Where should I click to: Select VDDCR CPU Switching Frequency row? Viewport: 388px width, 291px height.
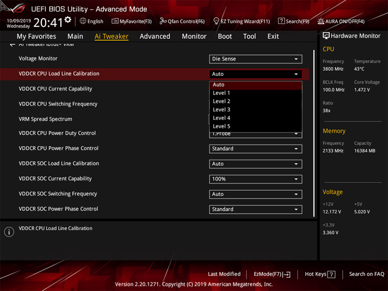58,104
